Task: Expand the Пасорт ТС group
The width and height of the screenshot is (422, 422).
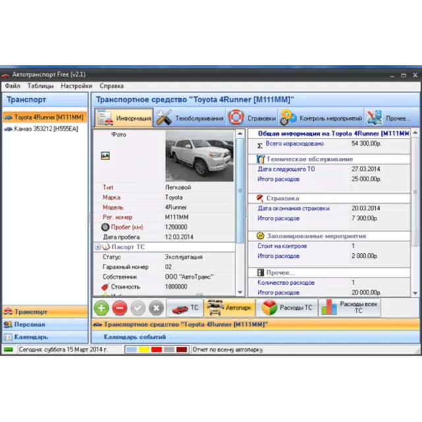Action: 98,247
